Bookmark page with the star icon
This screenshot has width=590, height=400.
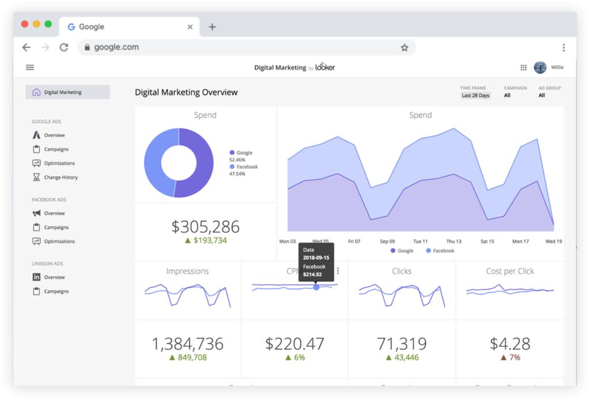coord(404,48)
